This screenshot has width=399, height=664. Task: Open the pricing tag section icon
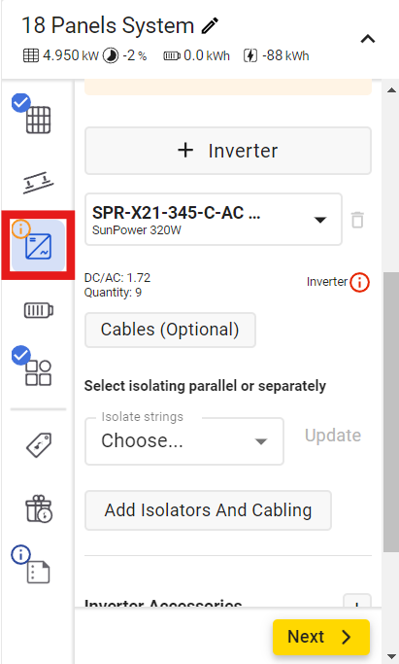coord(39,444)
